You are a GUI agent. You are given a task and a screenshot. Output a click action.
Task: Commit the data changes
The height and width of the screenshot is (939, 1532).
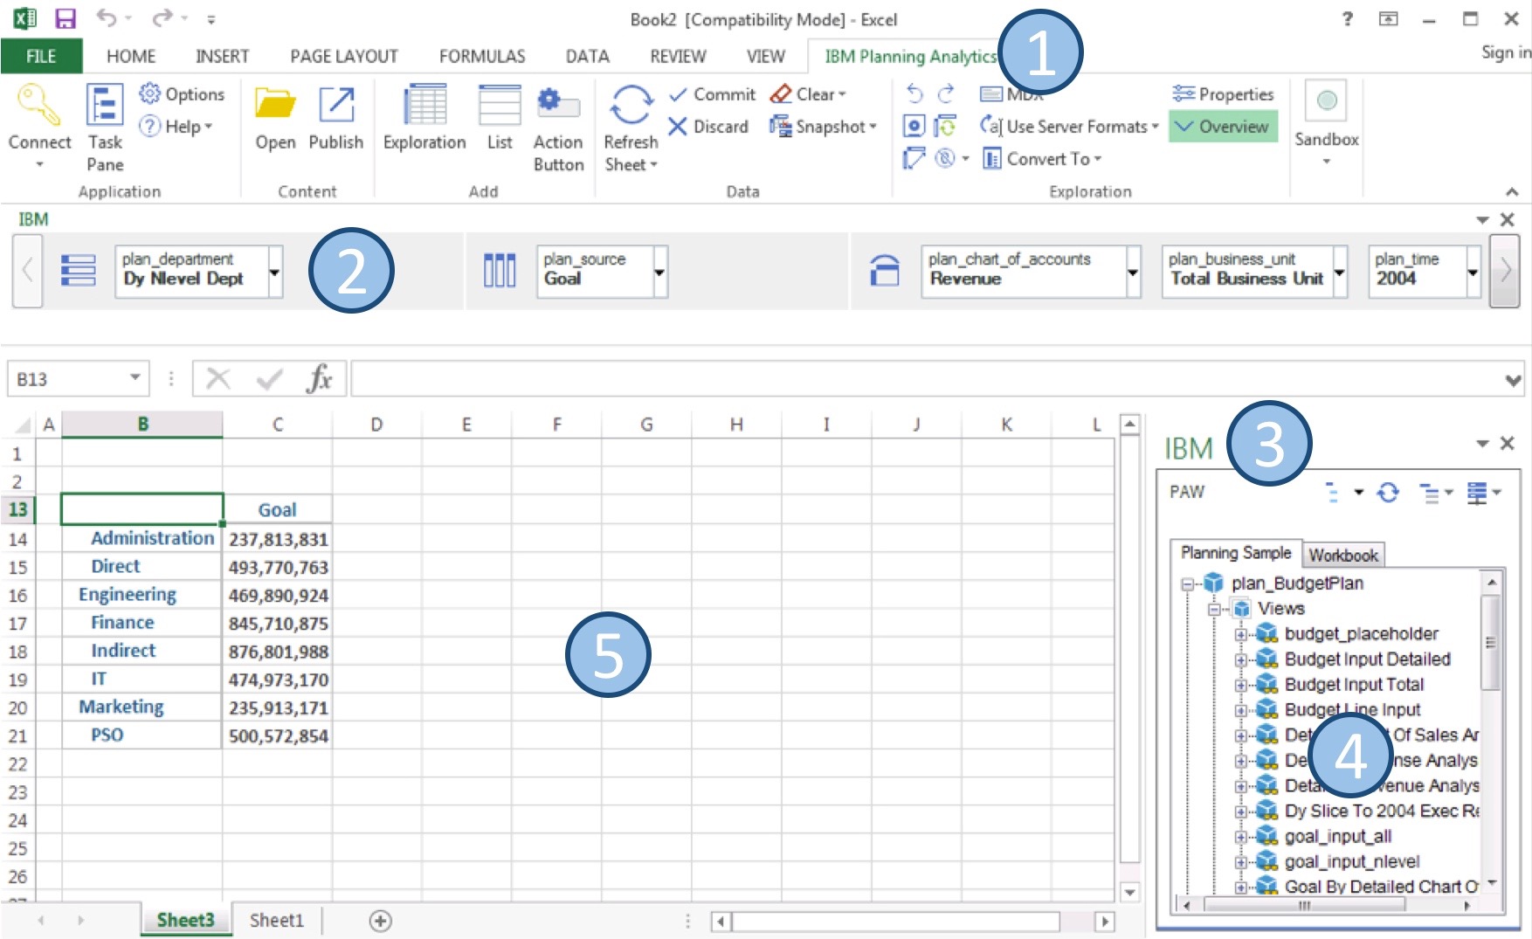pyautogui.click(x=712, y=93)
